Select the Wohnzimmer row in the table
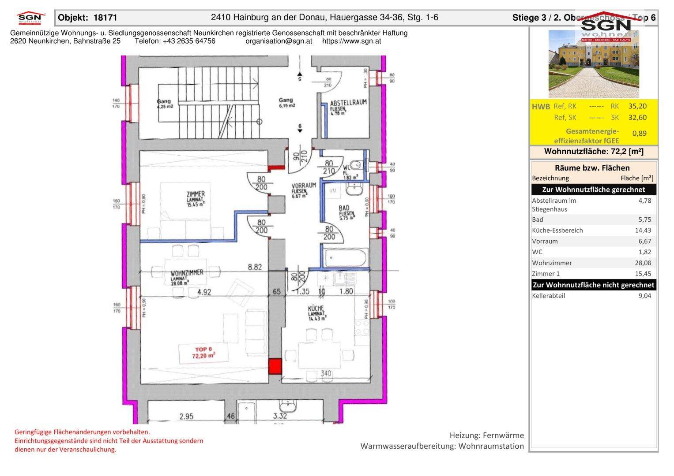The image size is (674, 476). [x=594, y=263]
